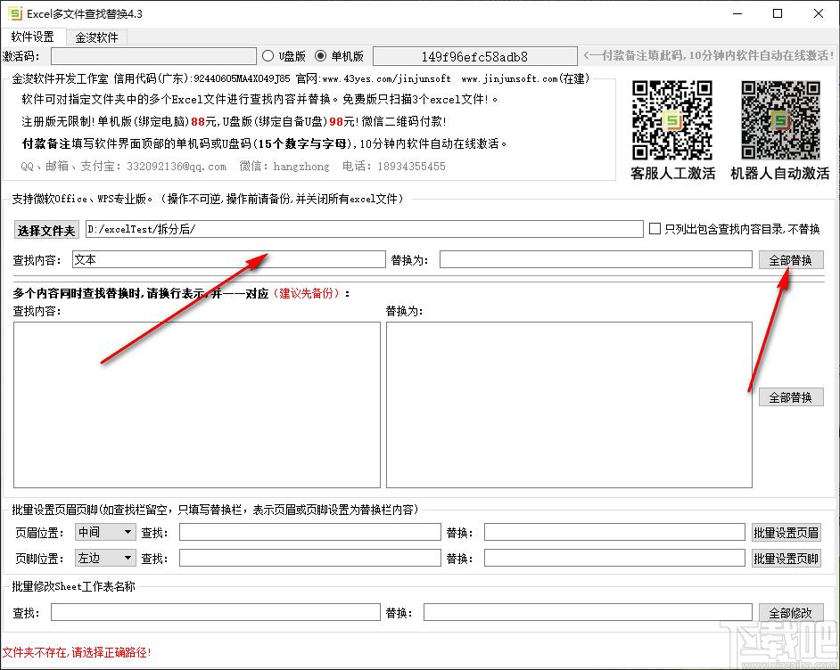Click the www.43yes.com/jinjunsoft website text
This screenshot has height=670, width=840.
(386, 79)
